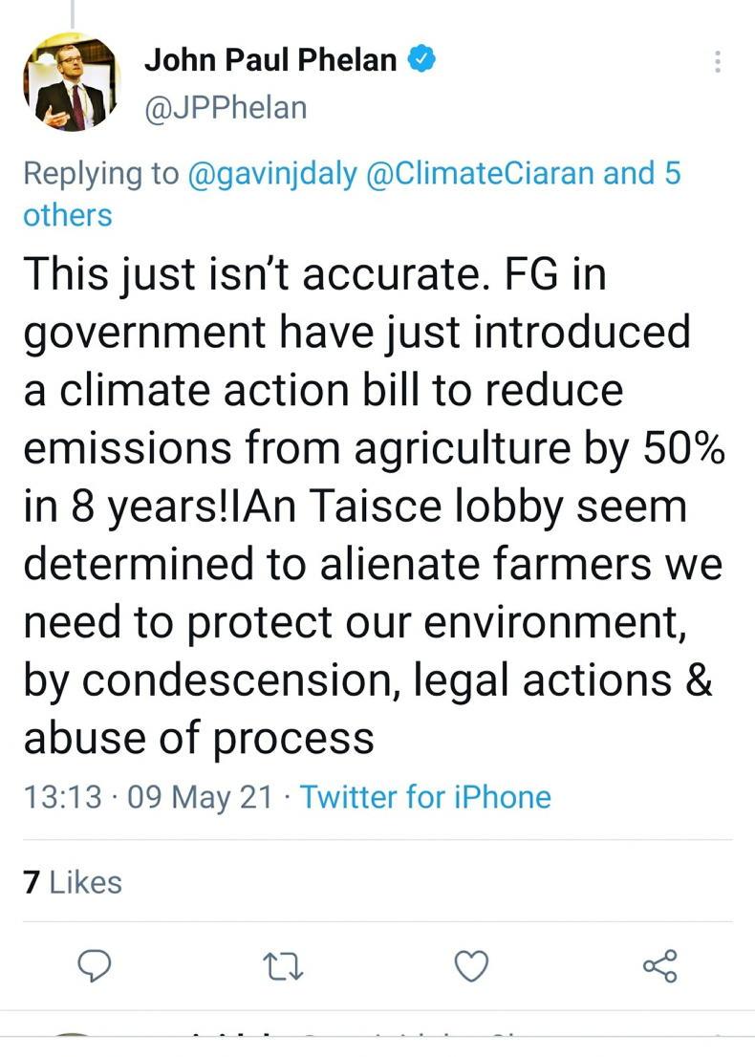Click the blue verified badge

pyautogui.click(x=422, y=59)
